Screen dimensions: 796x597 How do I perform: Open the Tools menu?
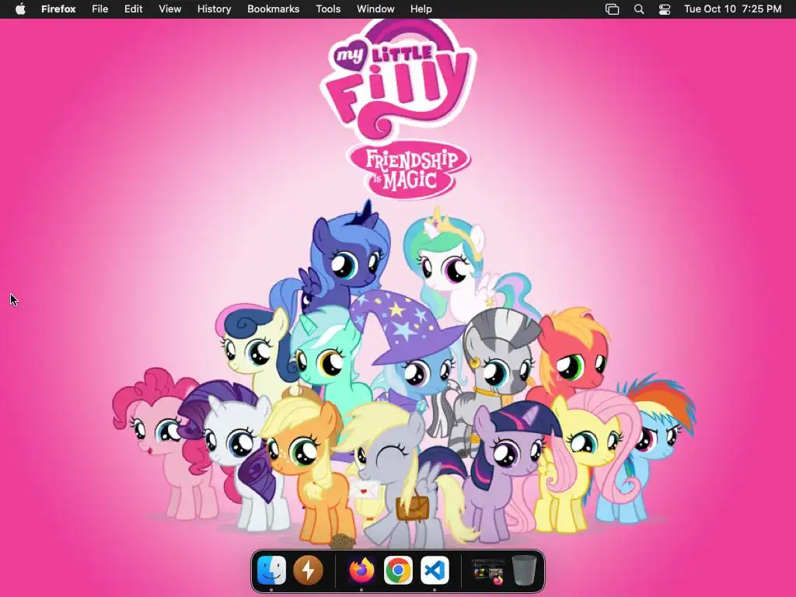[x=328, y=9]
